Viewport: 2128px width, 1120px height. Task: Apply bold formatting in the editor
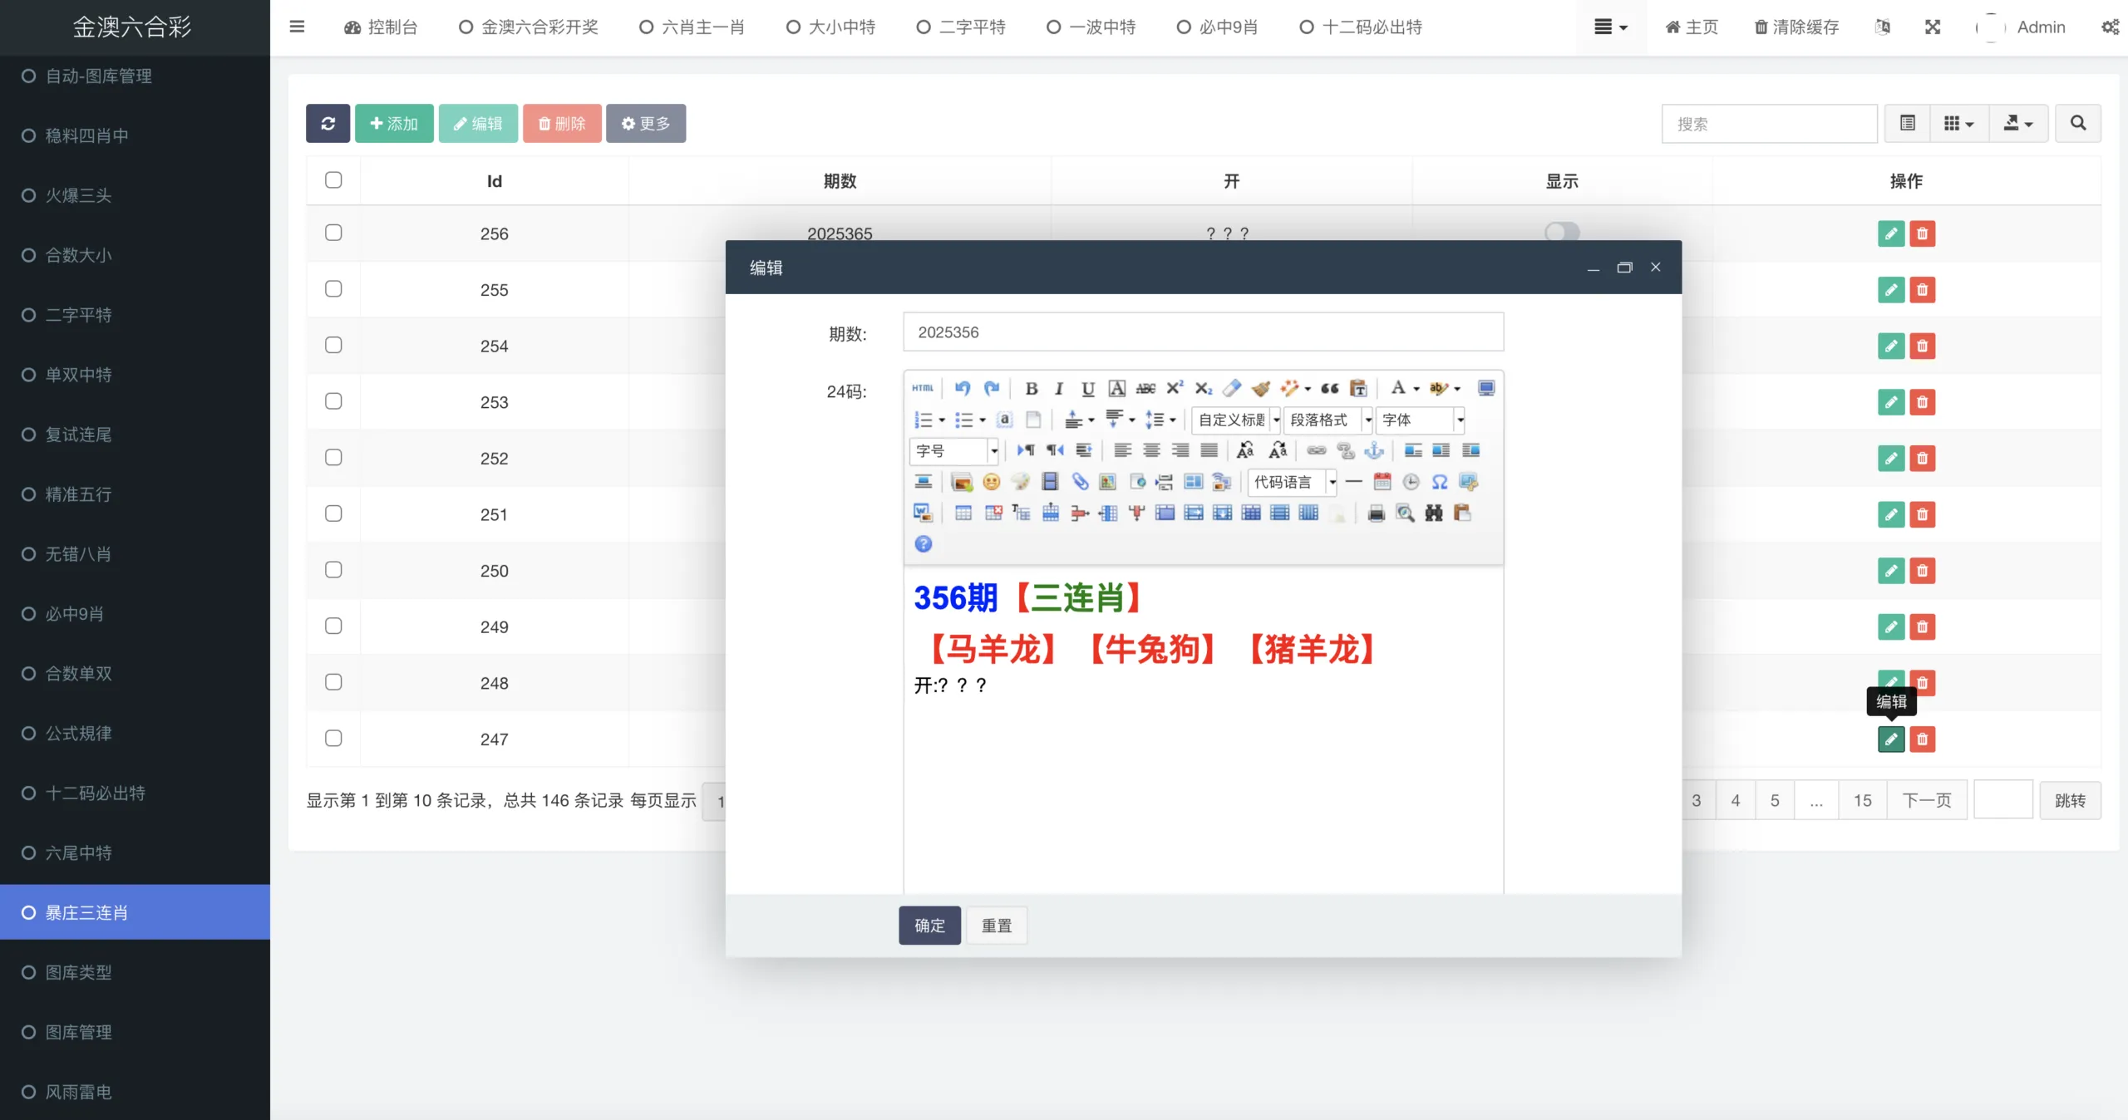1032,388
